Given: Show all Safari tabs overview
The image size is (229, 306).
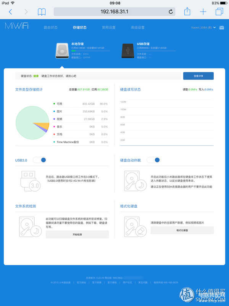Looking at the screenshot, I should 219,12.
